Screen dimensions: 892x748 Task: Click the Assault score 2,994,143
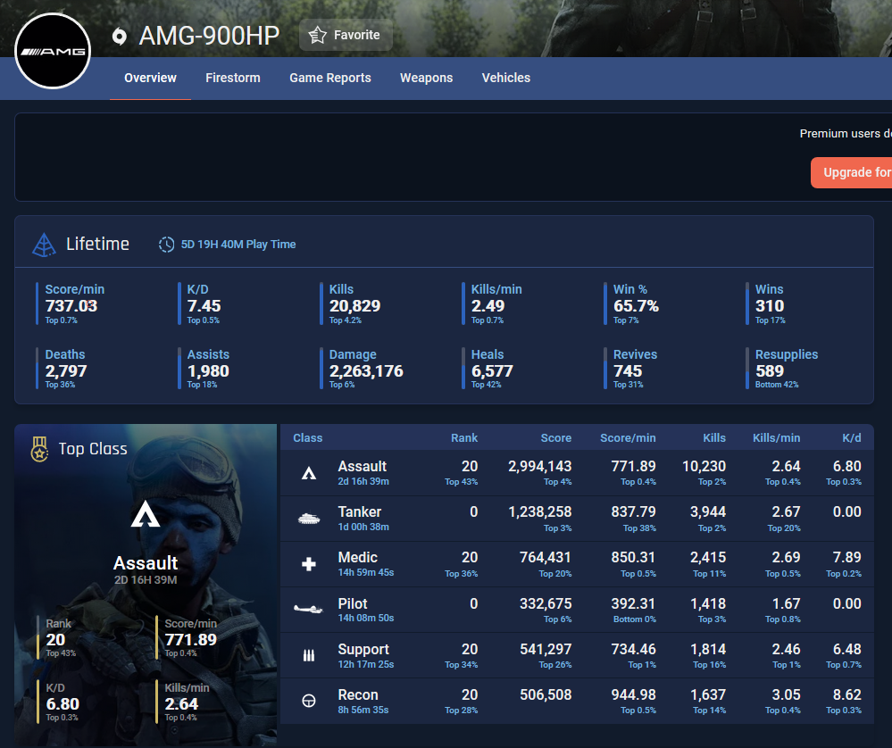[x=540, y=467]
